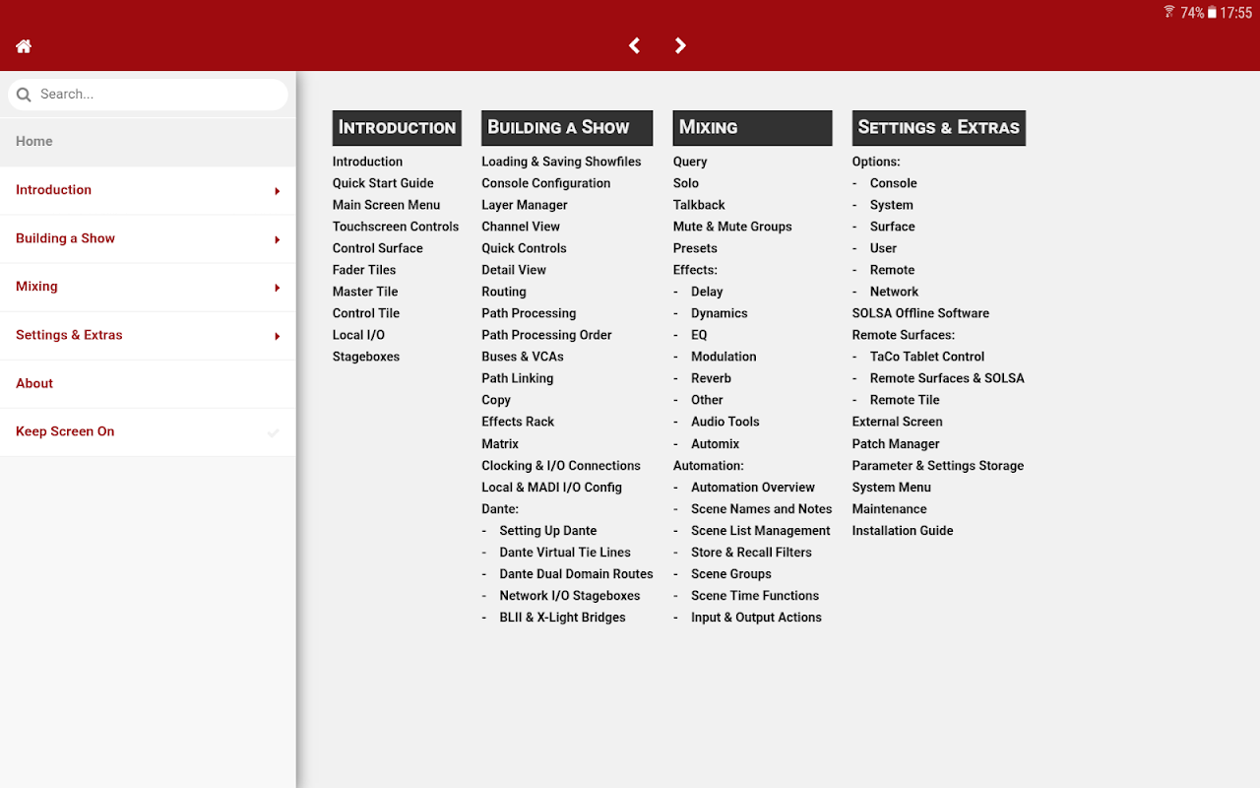Expand Settings & Extras sidebar arrow
The image size is (1260, 788).
tap(278, 336)
